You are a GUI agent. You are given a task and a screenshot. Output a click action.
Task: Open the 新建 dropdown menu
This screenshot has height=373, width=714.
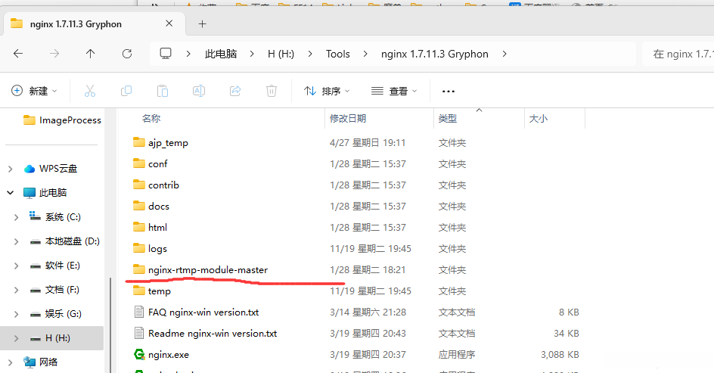tap(35, 91)
